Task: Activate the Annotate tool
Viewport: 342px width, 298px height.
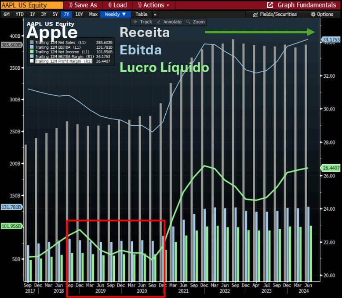Action: [x=170, y=22]
